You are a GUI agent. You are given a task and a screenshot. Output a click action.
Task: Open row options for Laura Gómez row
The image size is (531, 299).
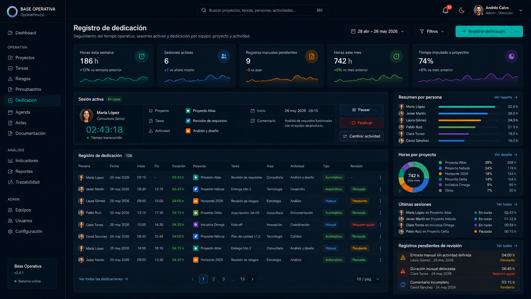click(380, 201)
